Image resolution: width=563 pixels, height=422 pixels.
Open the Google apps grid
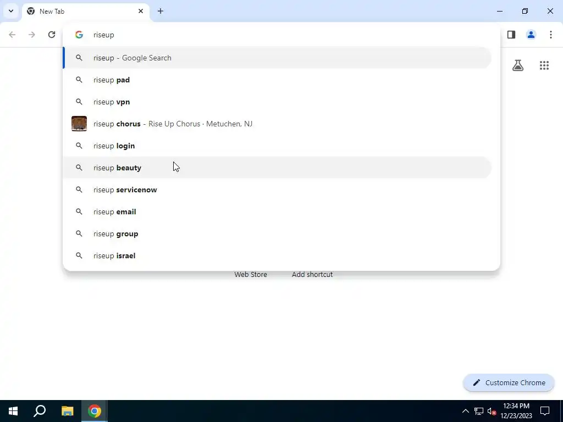click(544, 65)
